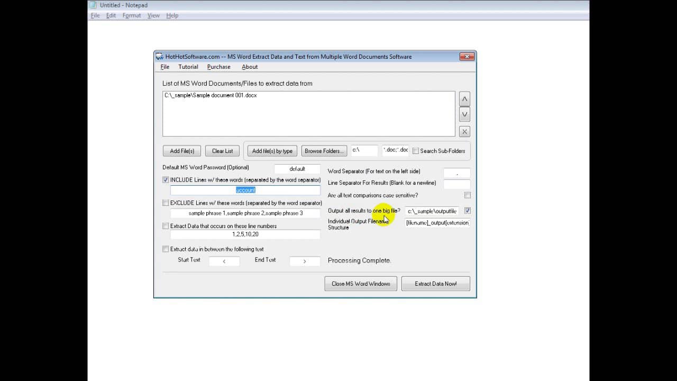Enable Extract Data on these line numbers
Image resolution: width=677 pixels, height=381 pixels.
166,226
